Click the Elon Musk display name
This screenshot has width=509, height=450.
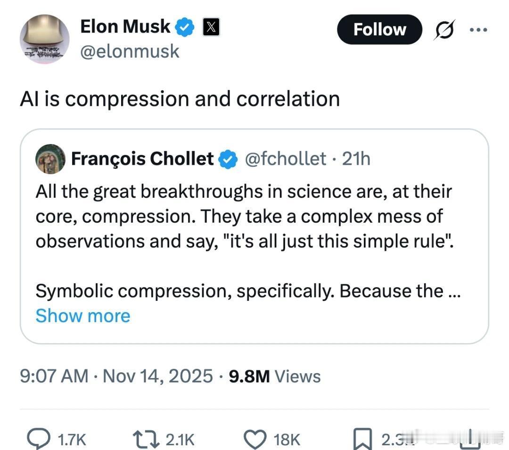[x=125, y=27]
